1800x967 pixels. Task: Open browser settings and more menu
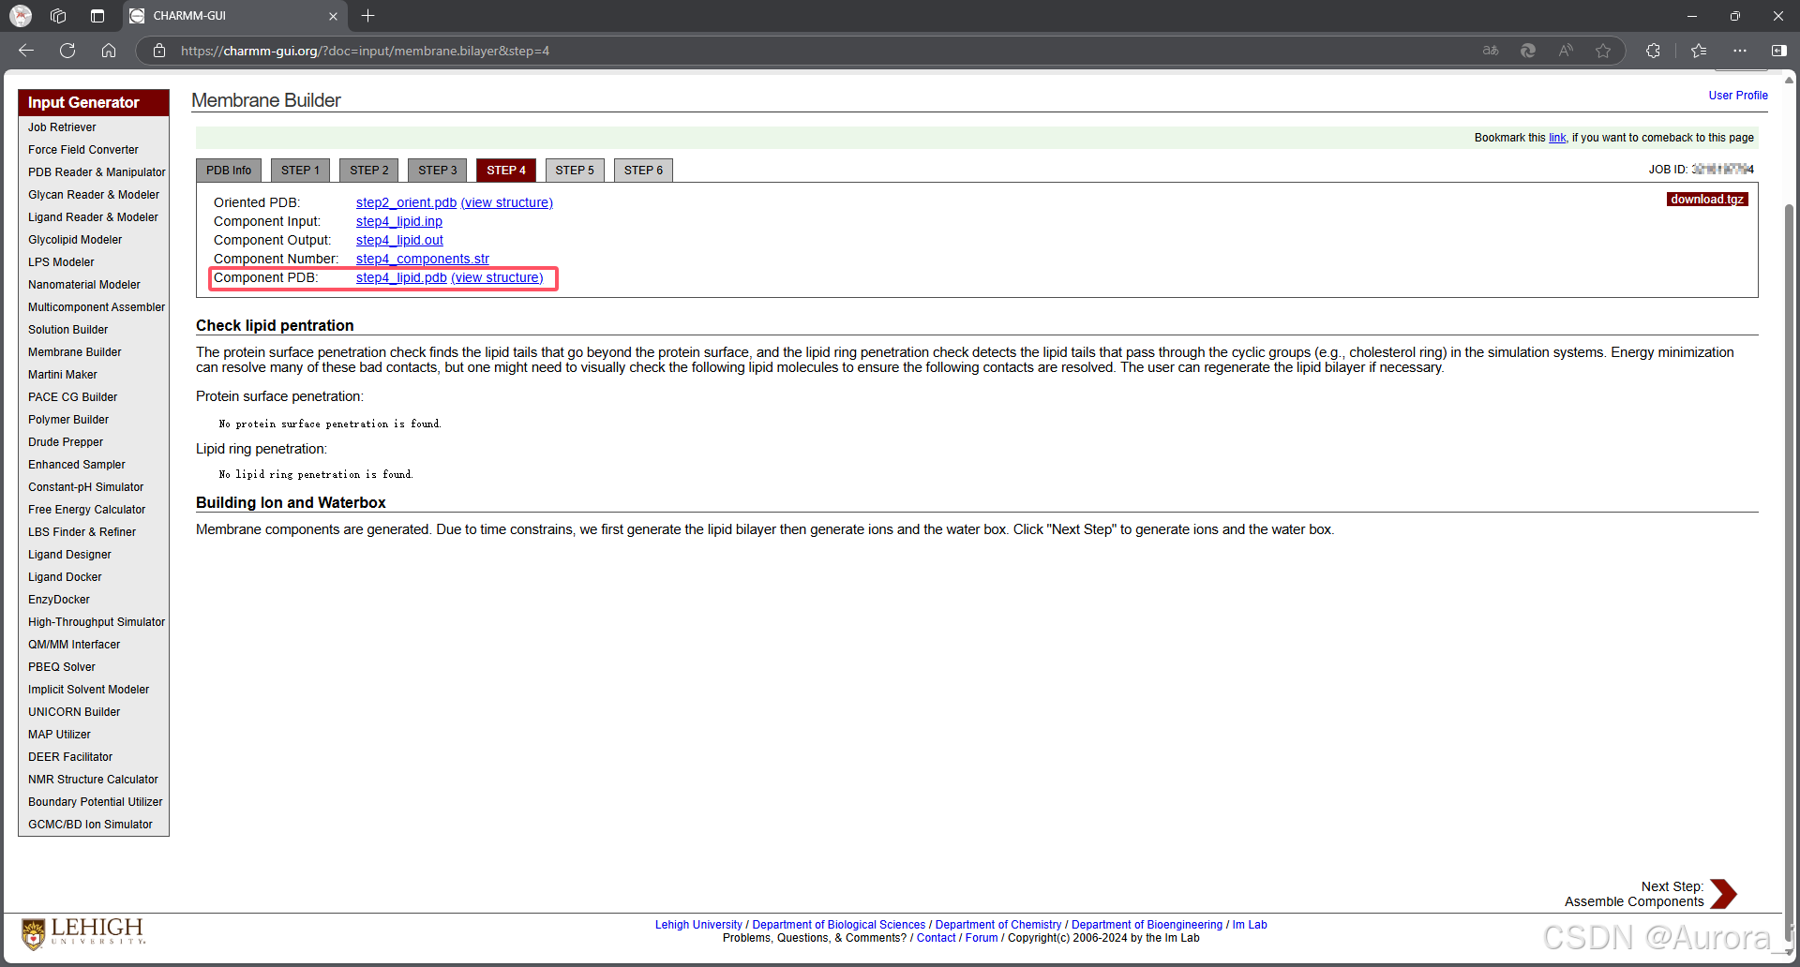tap(1740, 51)
